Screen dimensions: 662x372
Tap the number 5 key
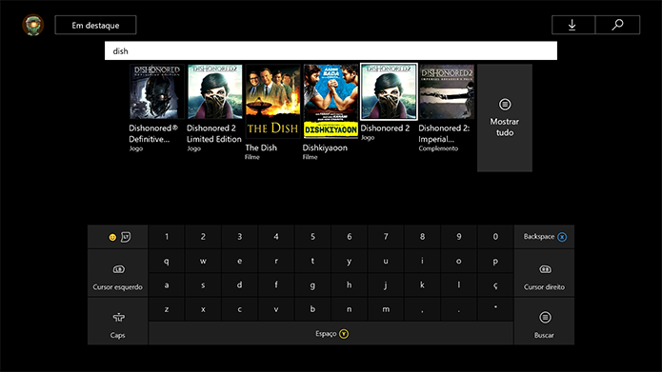click(x=312, y=237)
